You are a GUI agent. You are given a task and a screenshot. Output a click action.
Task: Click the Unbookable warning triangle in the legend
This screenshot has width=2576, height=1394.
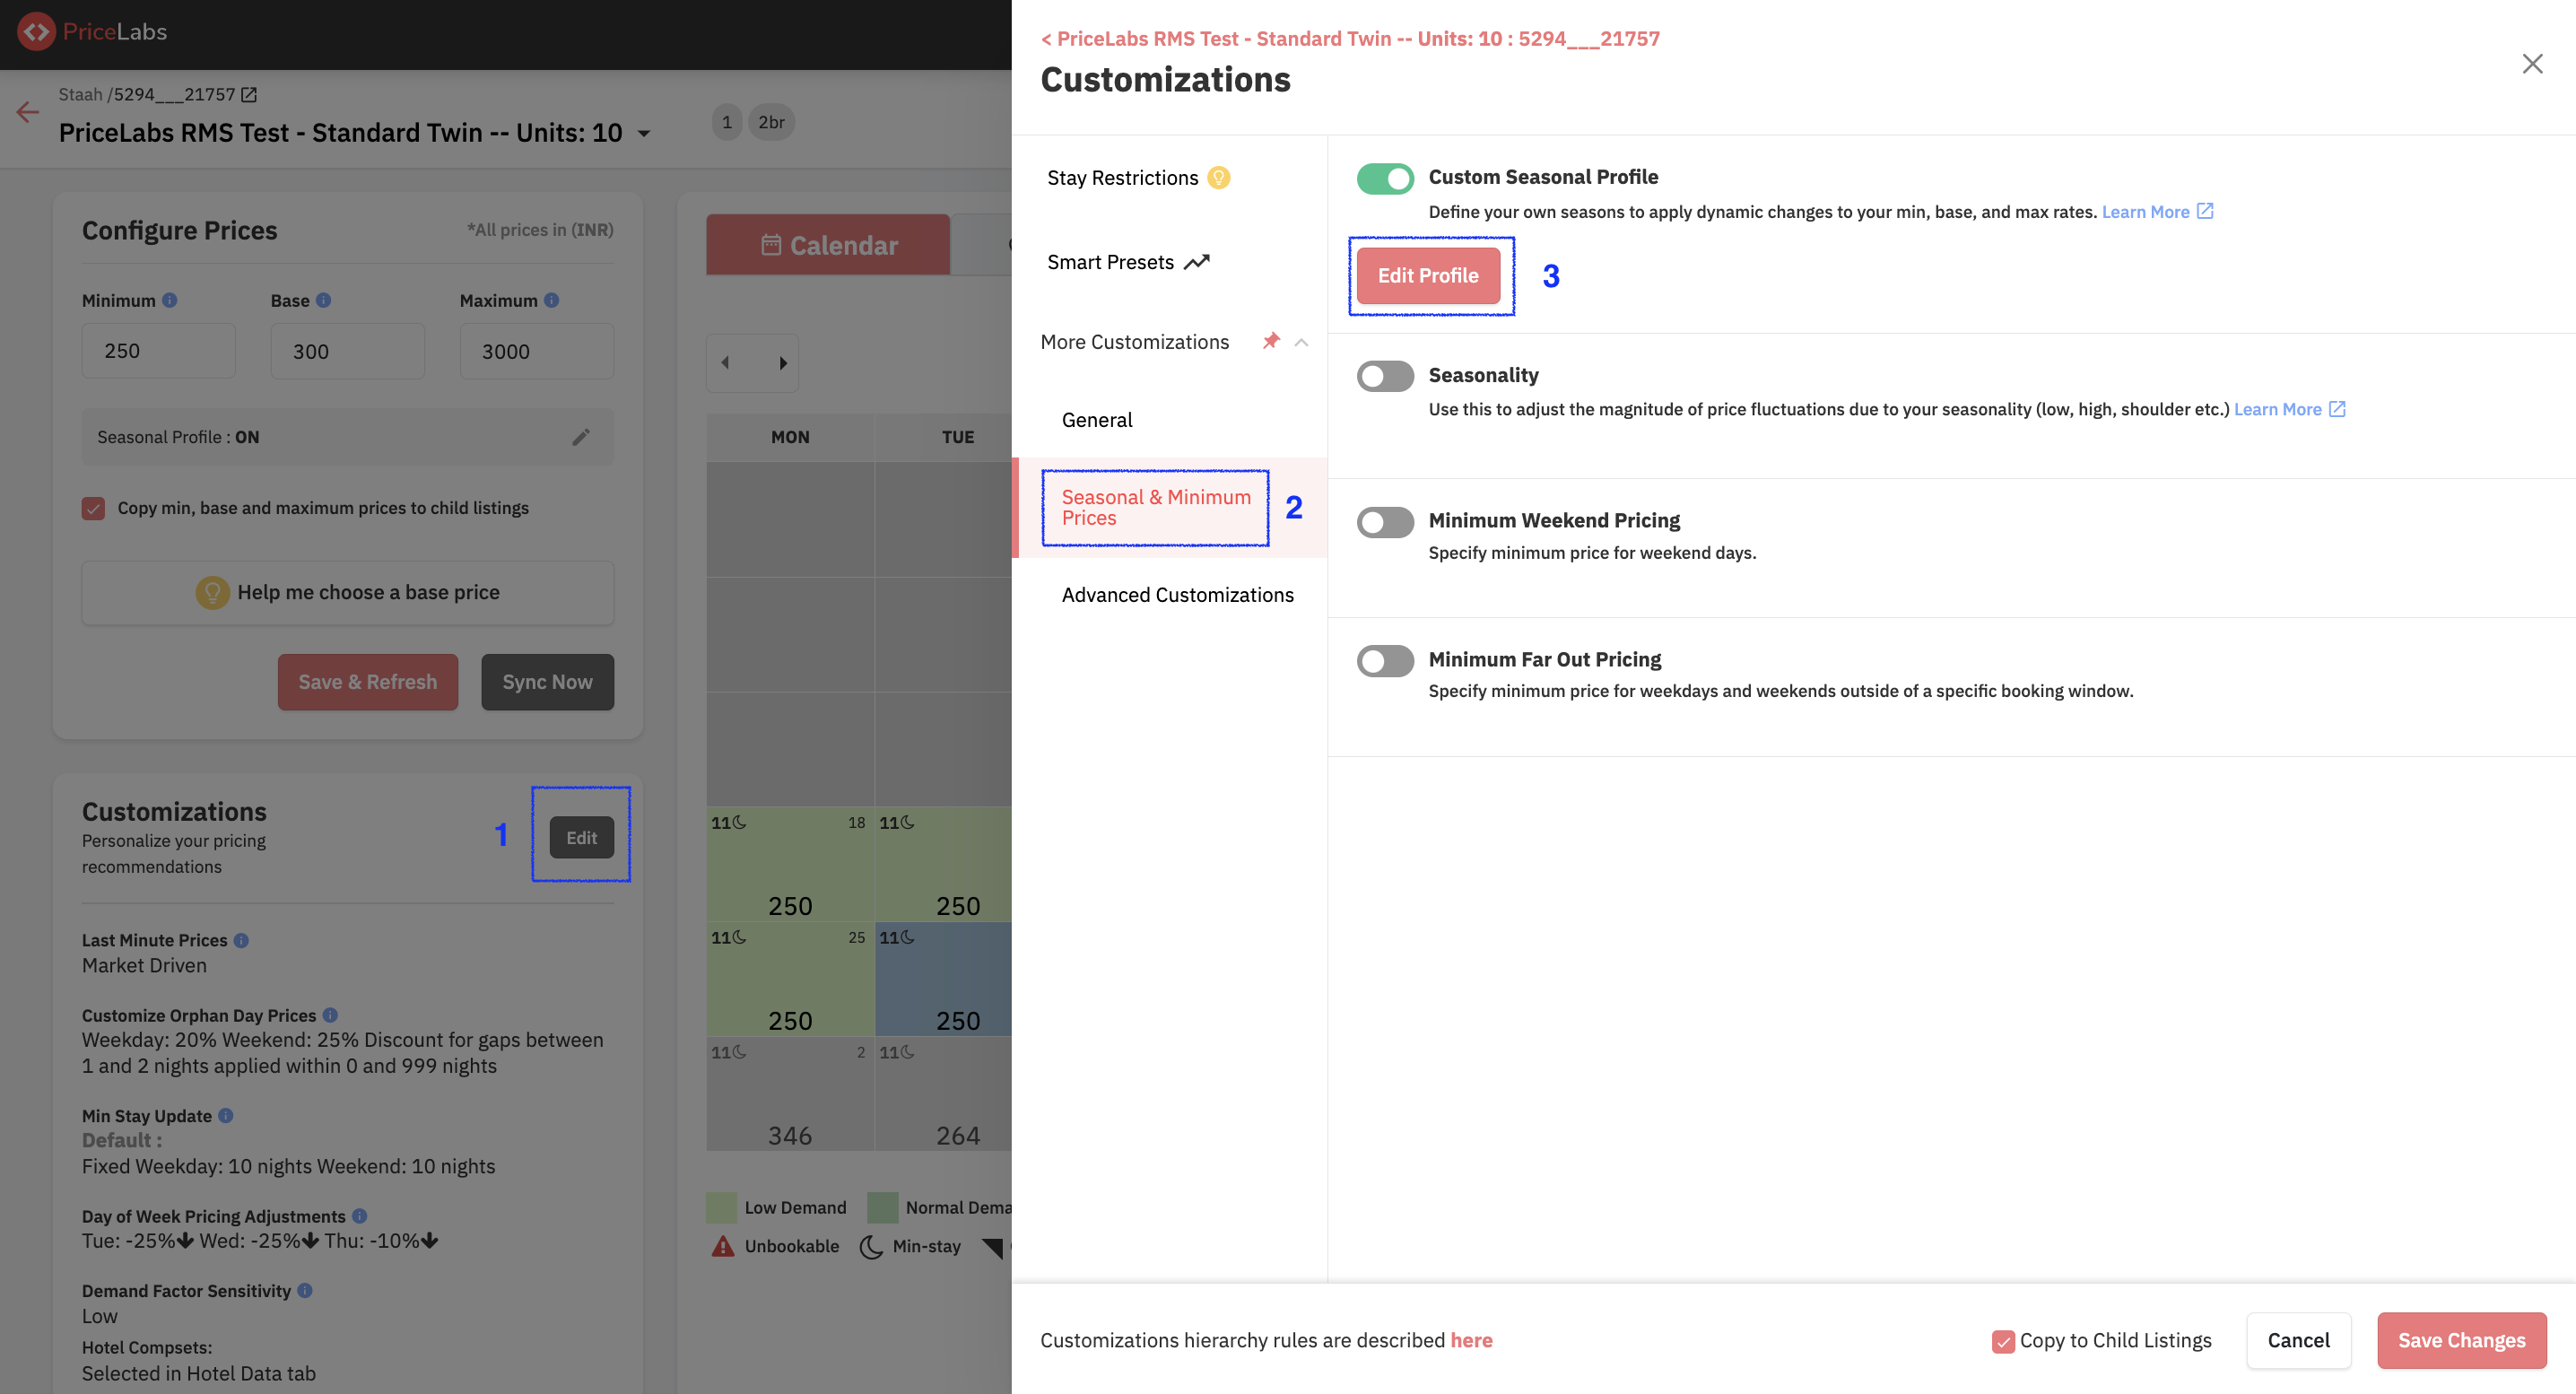(722, 1246)
